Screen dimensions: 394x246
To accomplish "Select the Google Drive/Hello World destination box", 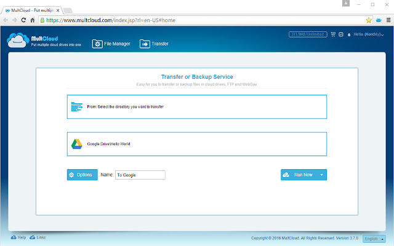I will [x=197, y=144].
